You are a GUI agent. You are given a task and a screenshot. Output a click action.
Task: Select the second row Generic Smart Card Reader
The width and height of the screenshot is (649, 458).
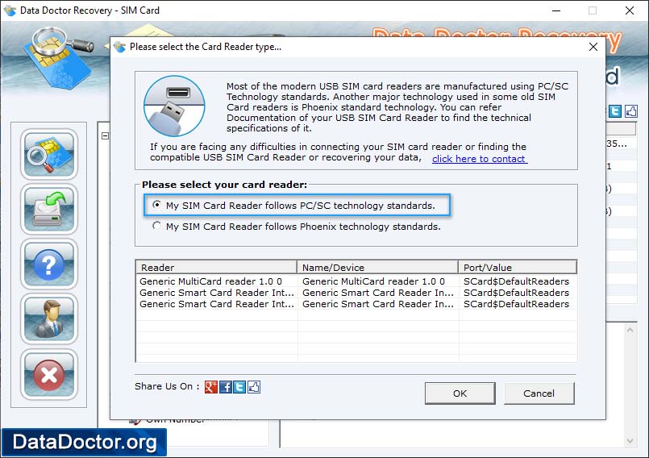click(x=356, y=293)
